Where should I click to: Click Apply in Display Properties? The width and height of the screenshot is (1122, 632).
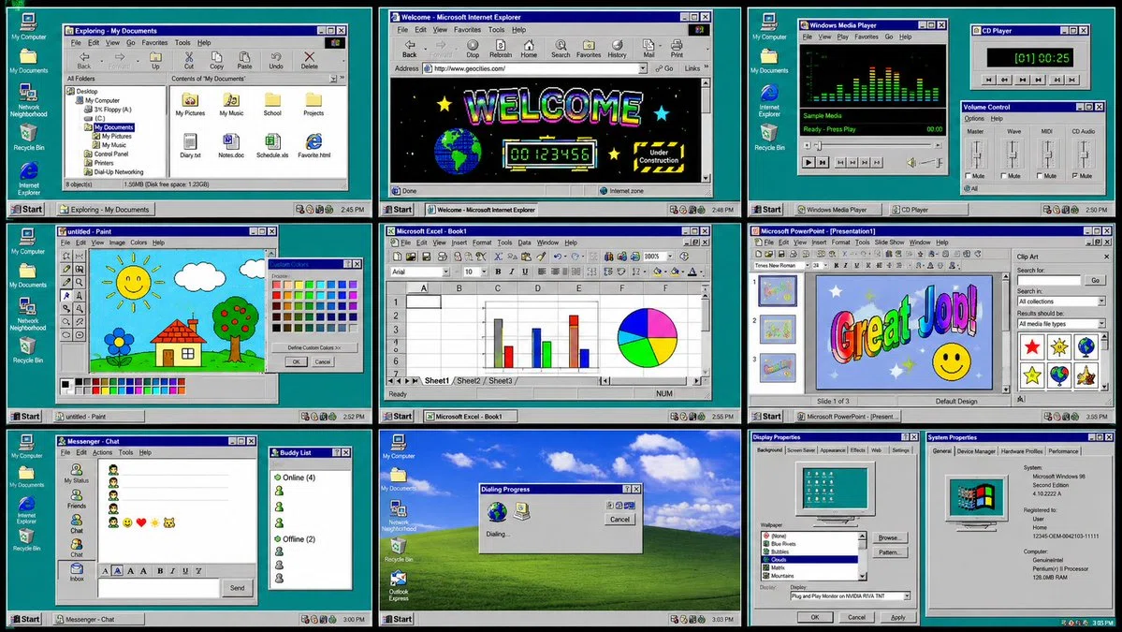pyautogui.click(x=898, y=617)
